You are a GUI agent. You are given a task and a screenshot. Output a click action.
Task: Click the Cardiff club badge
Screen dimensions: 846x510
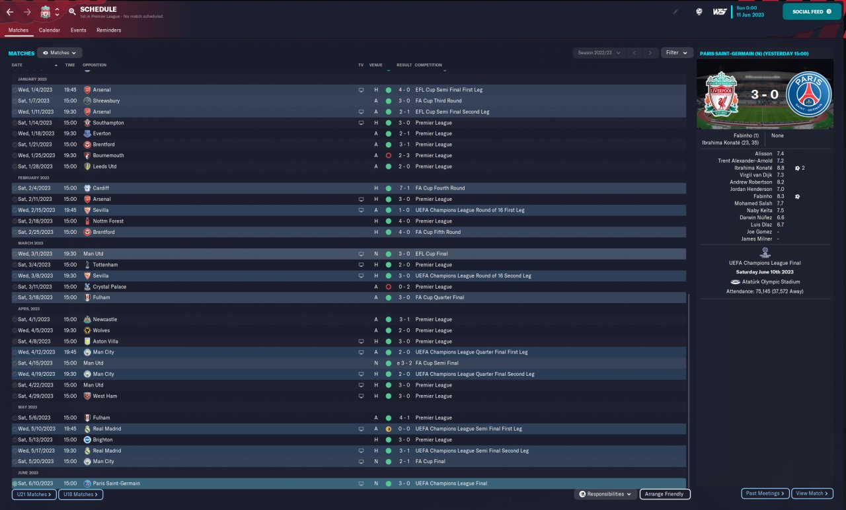pyautogui.click(x=87, y=188)
